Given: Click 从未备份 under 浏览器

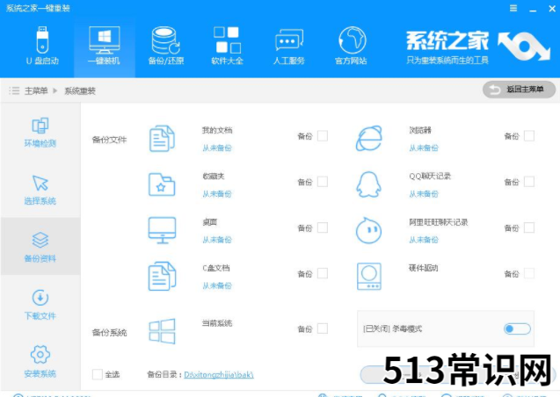Looking at the screenshot, I should [424, 148].
